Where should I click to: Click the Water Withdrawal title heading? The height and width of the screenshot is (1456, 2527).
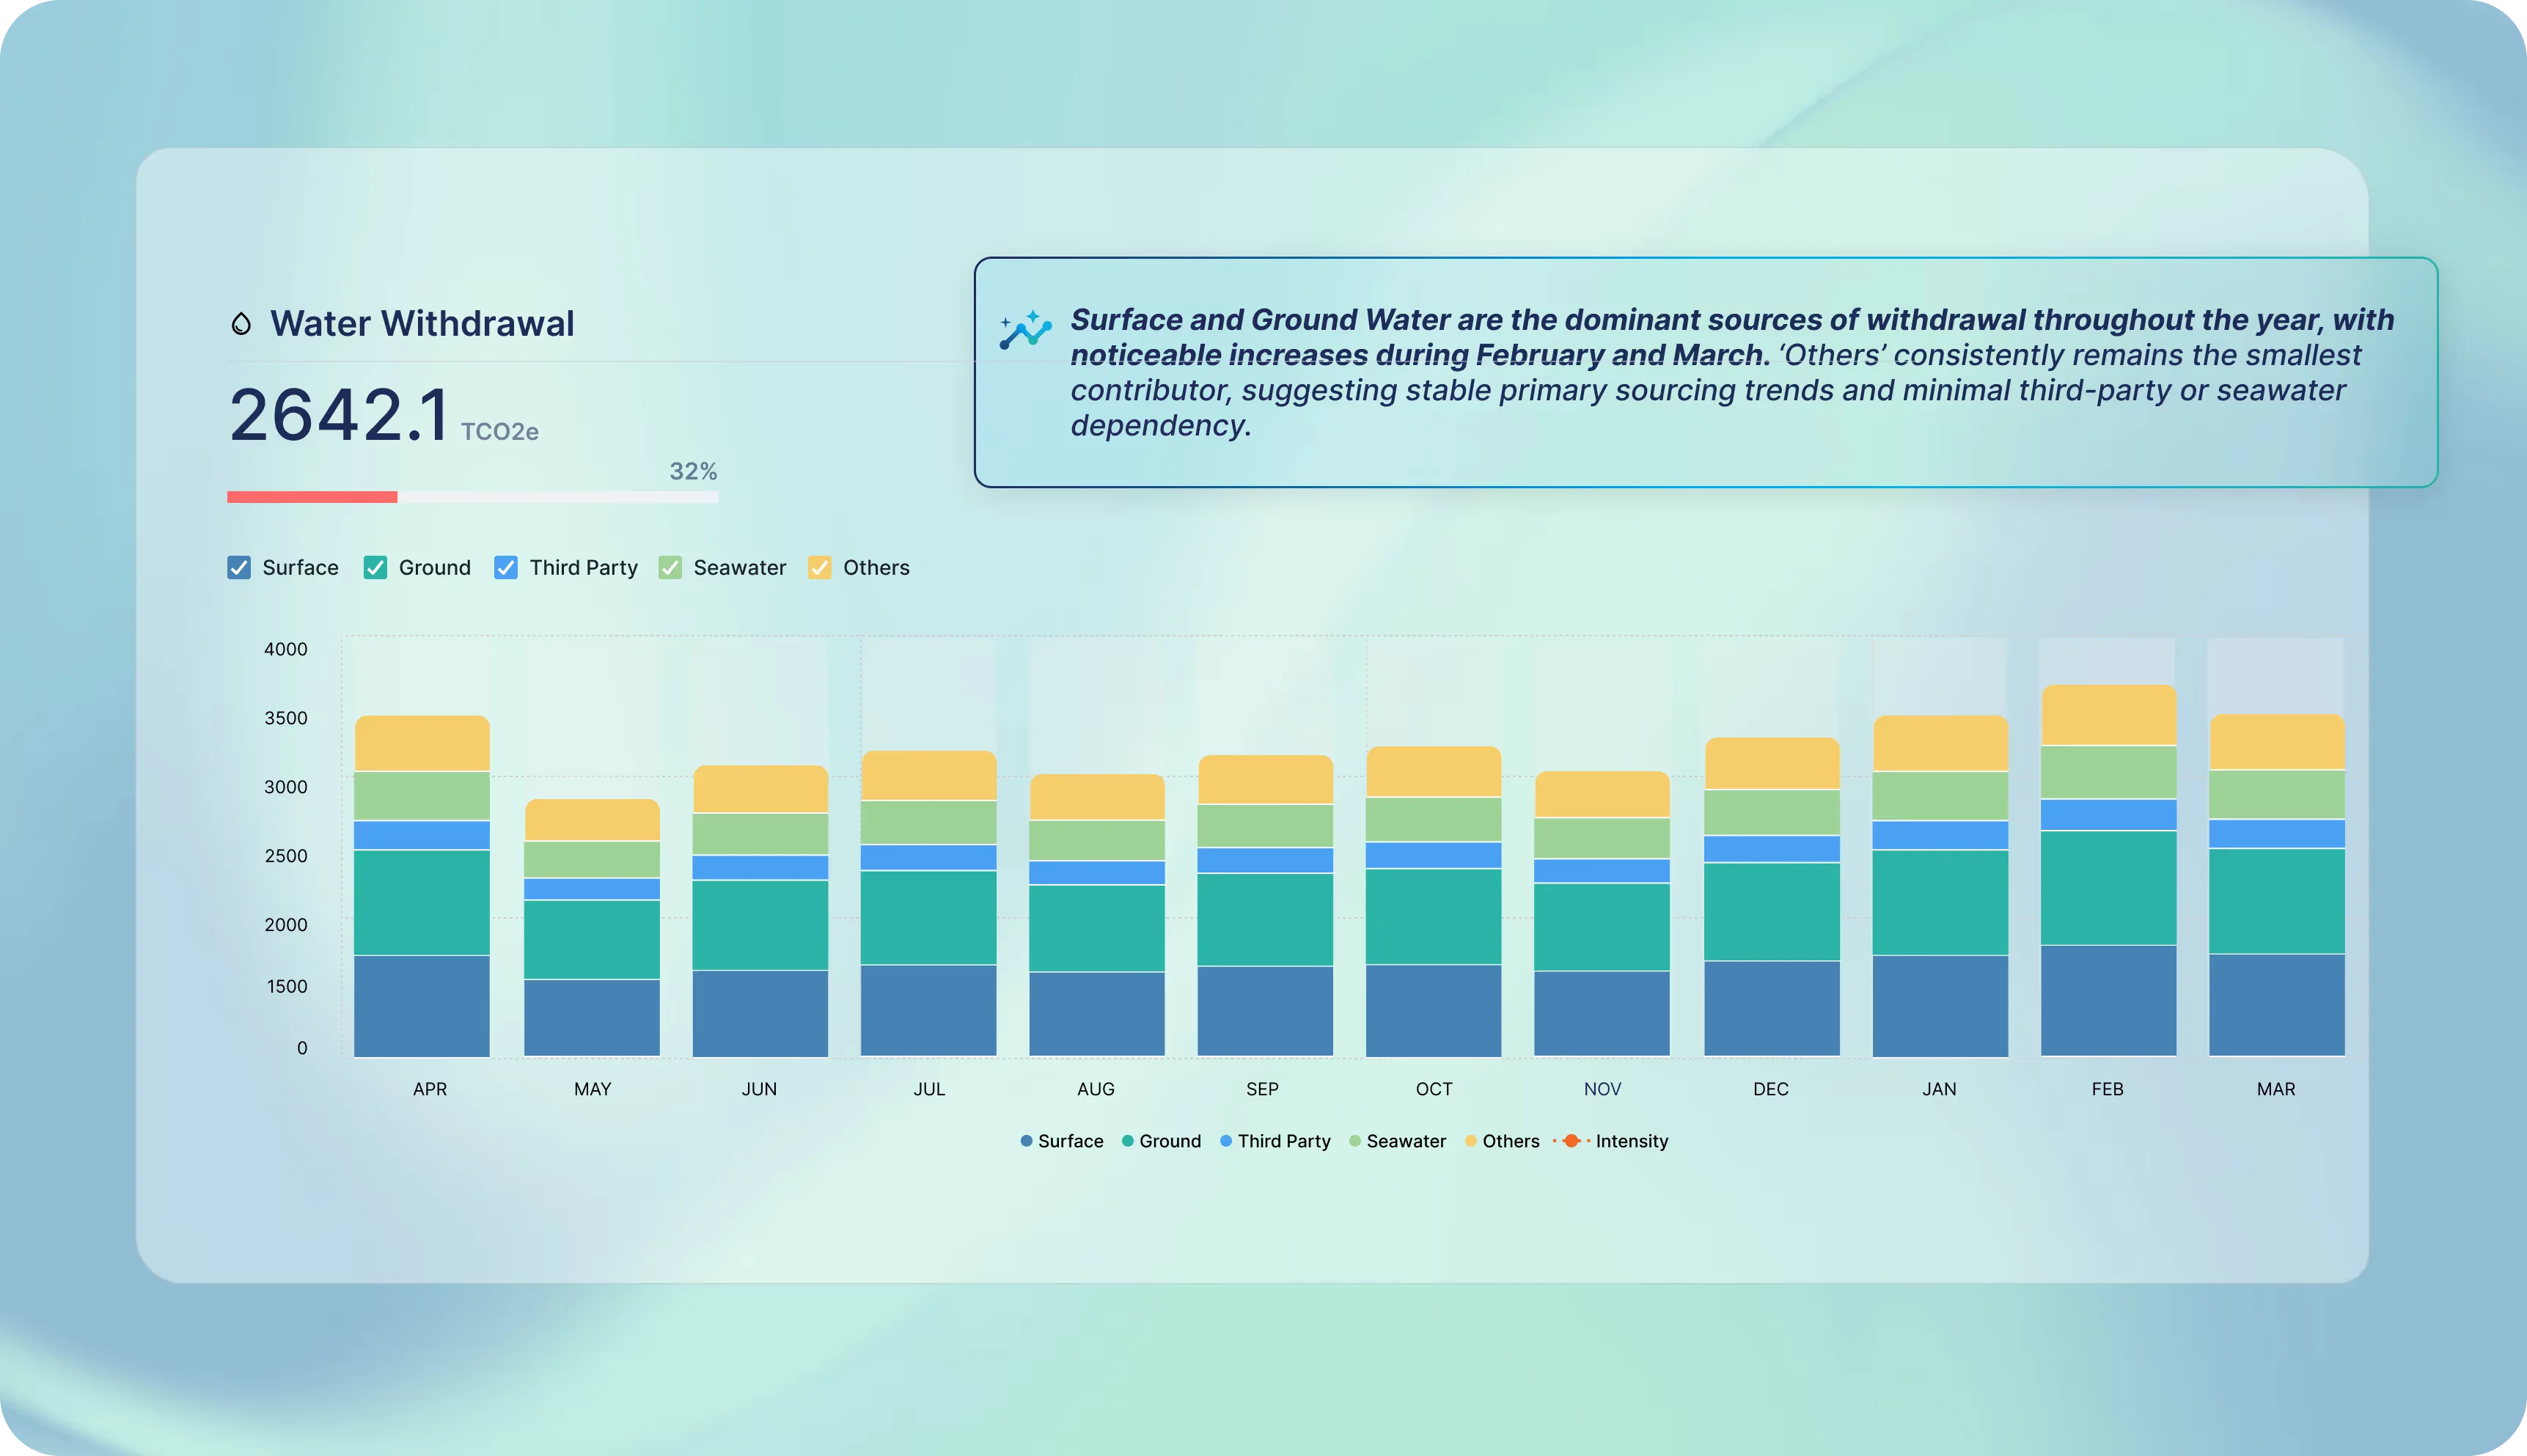point(422,323)
